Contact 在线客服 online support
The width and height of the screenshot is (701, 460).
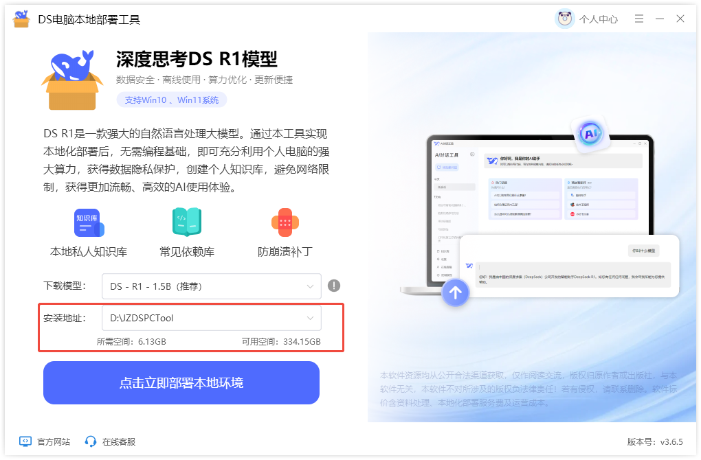click(x=110, y=441)
